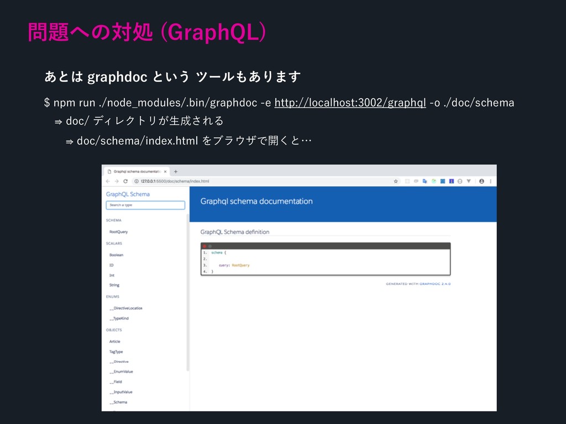Viewport: 566px width, 424px height.
Task: Click the dark blue square extension icon
Action: tap(451, 181)
